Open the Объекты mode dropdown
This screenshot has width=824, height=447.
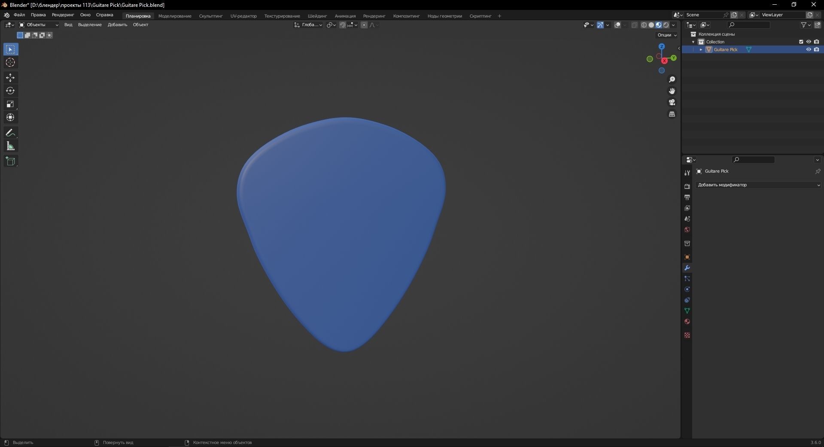[x=39, y=25]
